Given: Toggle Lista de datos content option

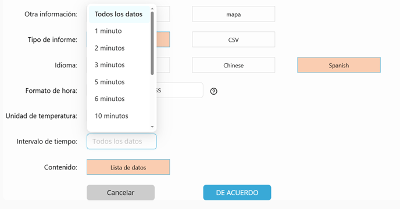Looking at the screenshot, I should tap(128, 167).
